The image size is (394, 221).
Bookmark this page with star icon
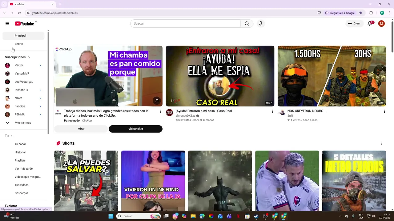361,13
